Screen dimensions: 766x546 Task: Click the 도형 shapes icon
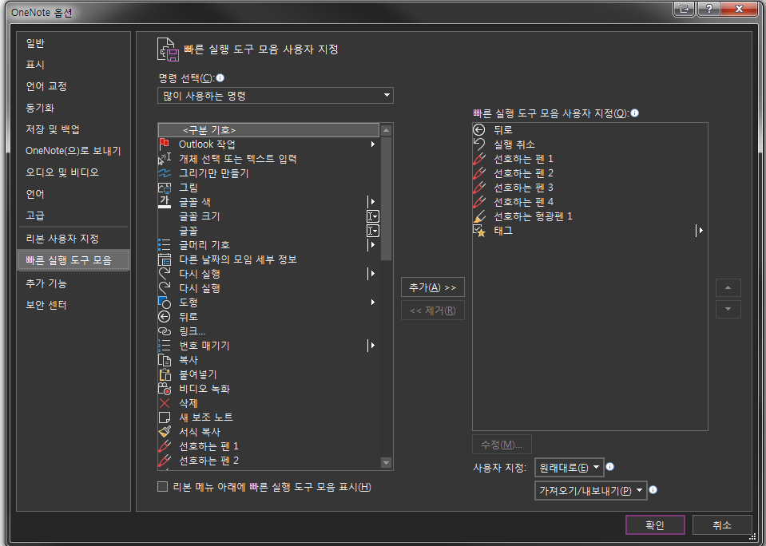click(x=165, y=303)
